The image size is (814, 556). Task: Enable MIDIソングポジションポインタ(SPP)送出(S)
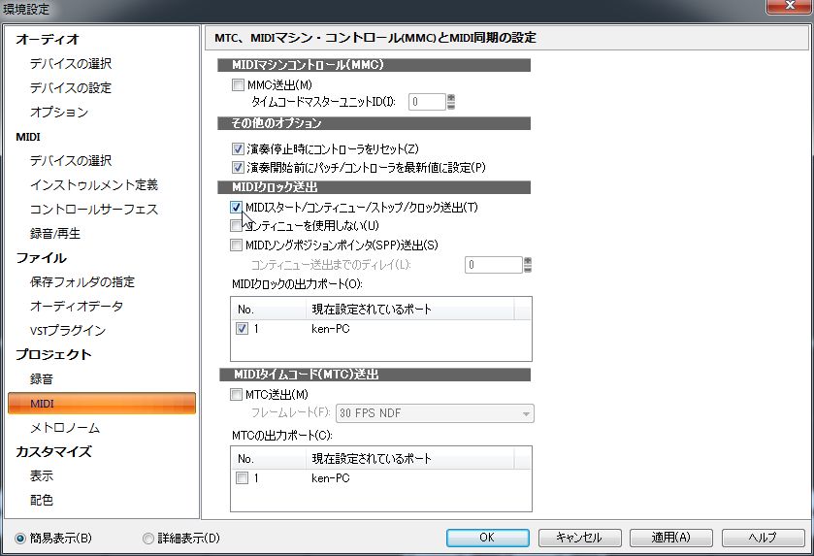click(x=236, y=245)
